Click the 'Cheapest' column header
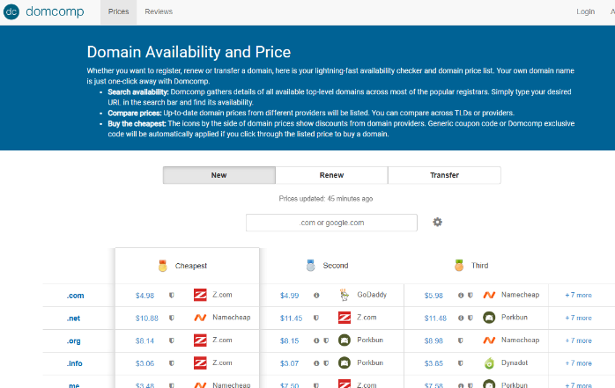 [x=190, y=266]
